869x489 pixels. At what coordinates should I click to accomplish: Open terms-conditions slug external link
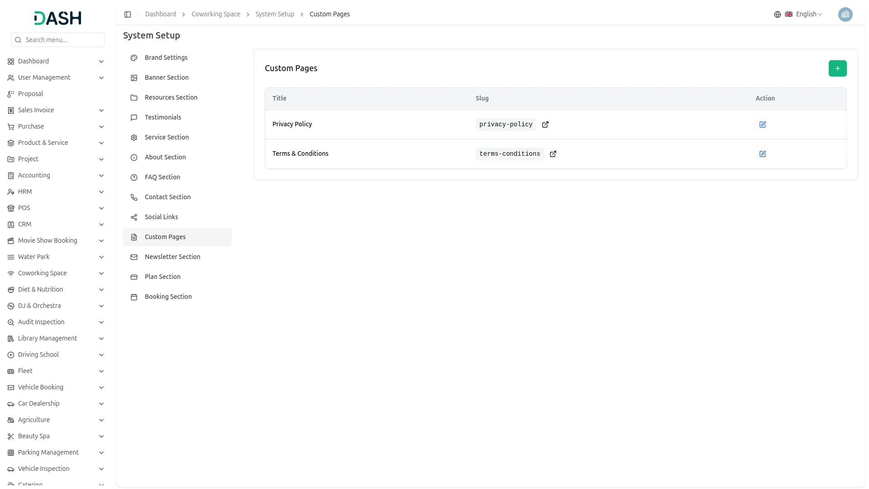point(553,154)
